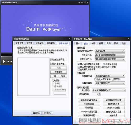Image resolution: width=131 pixels, height=125 pixels.
Task: Click 添加系统解码器... button
Action: click(59, 59)
